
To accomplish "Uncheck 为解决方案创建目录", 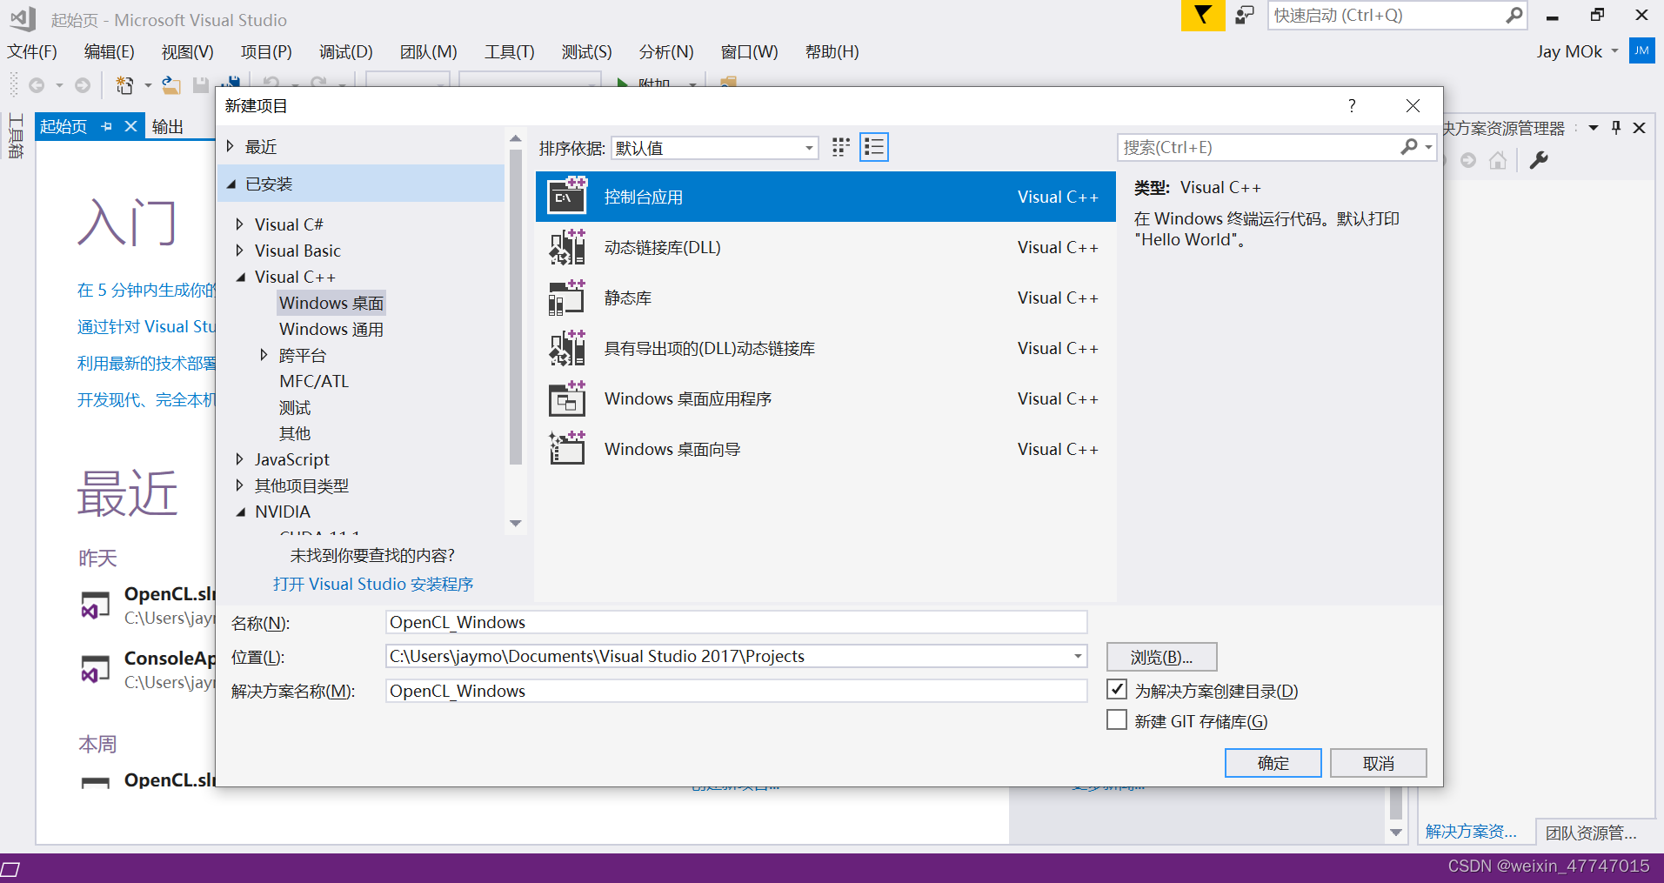I will (1117, 689).
